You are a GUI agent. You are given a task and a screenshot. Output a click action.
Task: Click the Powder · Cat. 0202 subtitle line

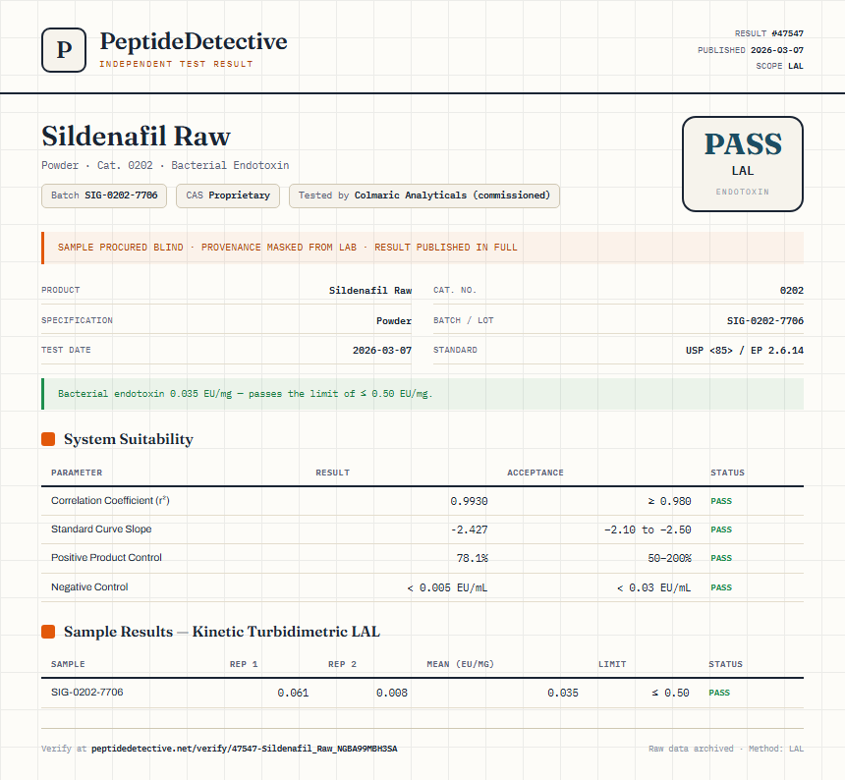point(165,165)
